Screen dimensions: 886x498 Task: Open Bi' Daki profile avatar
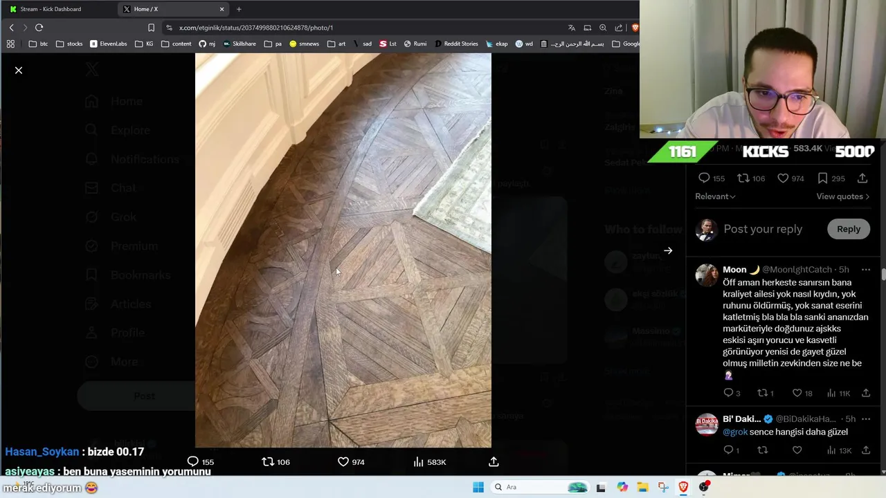coord(707,424)
